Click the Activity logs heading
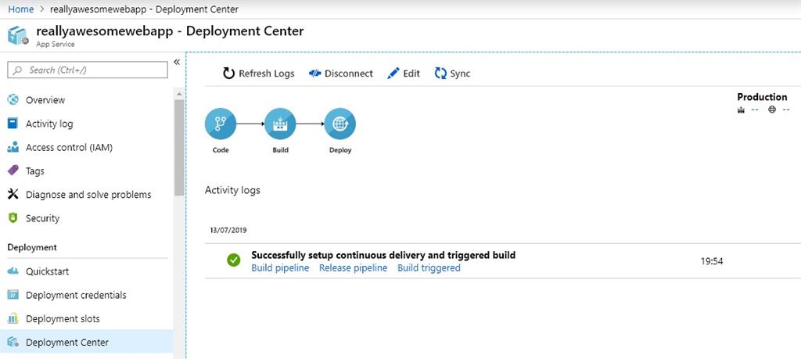The width and height of the screenshot is (801, 359). [232, 191]
